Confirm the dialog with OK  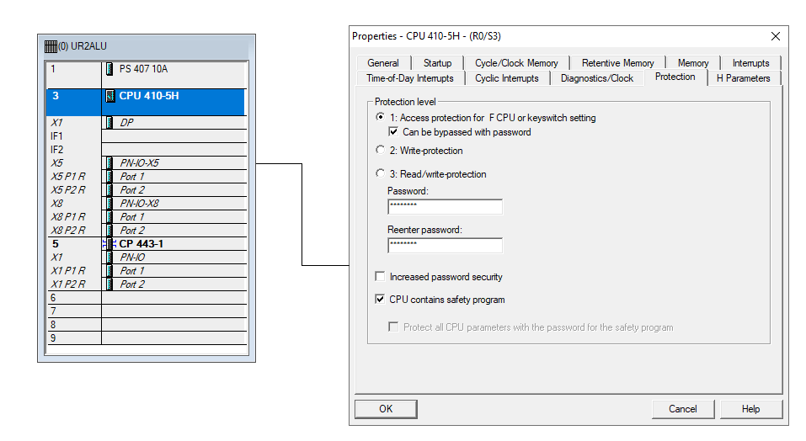[x=386, y=409]
